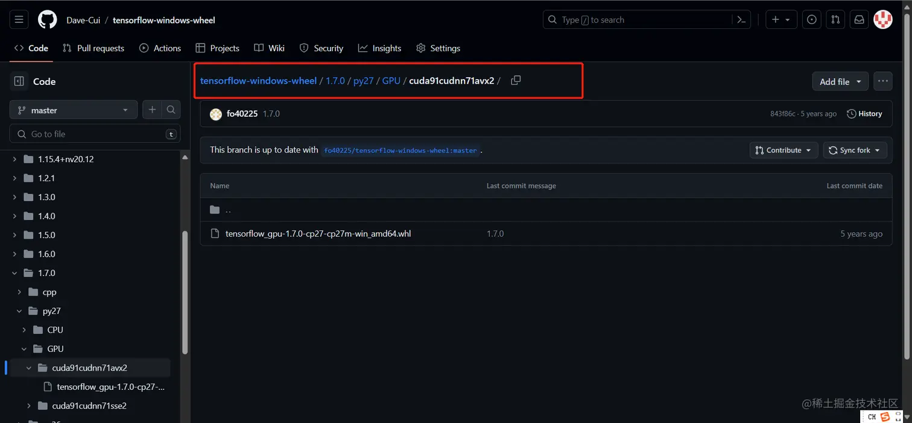This screenshot has width=912, height=423.
Task: Open the Wiki tab
Action: point(269,48)
